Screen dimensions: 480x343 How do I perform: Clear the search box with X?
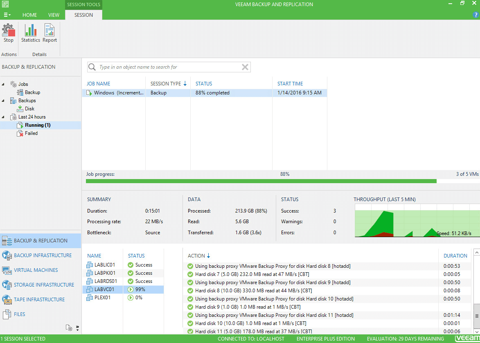tap(245, 67)
